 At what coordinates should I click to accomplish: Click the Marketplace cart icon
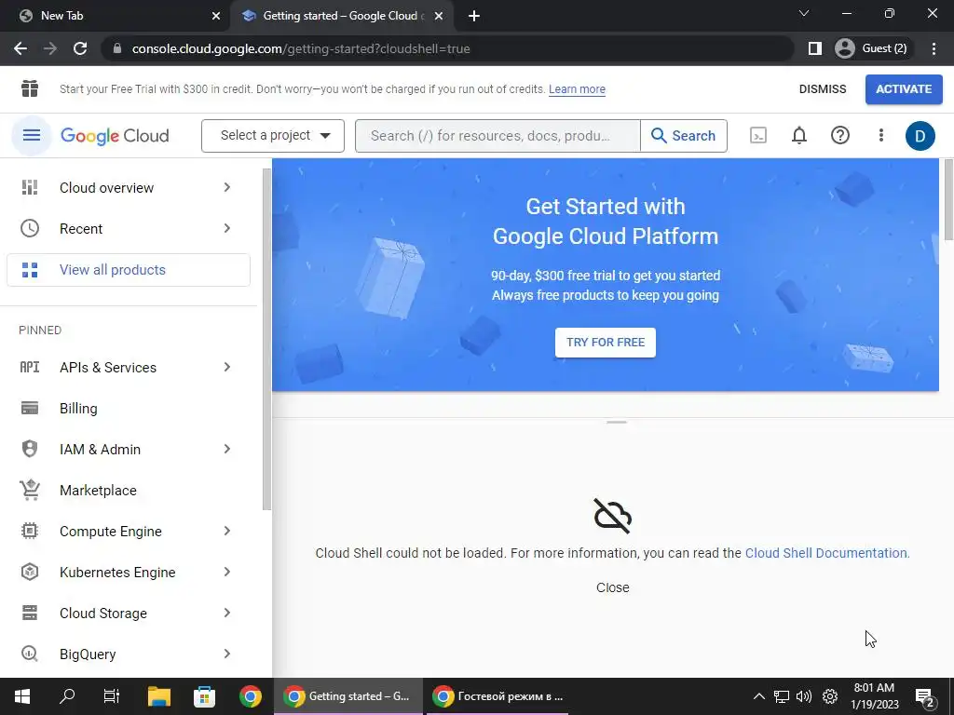[x=30, y=490]
